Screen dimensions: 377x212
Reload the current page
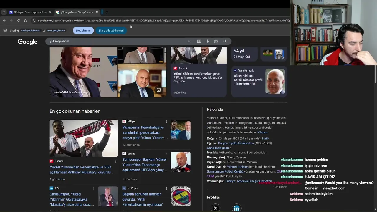(x=18, y=21)
